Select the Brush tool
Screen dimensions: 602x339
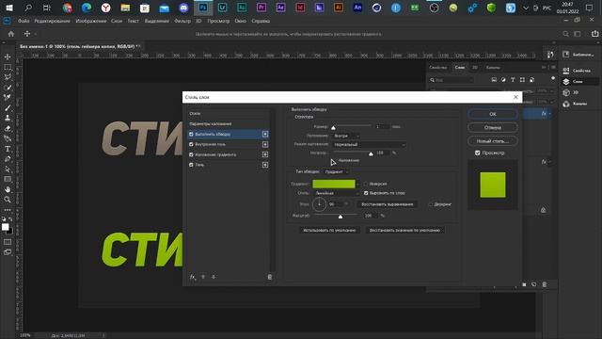pos(8,108)
